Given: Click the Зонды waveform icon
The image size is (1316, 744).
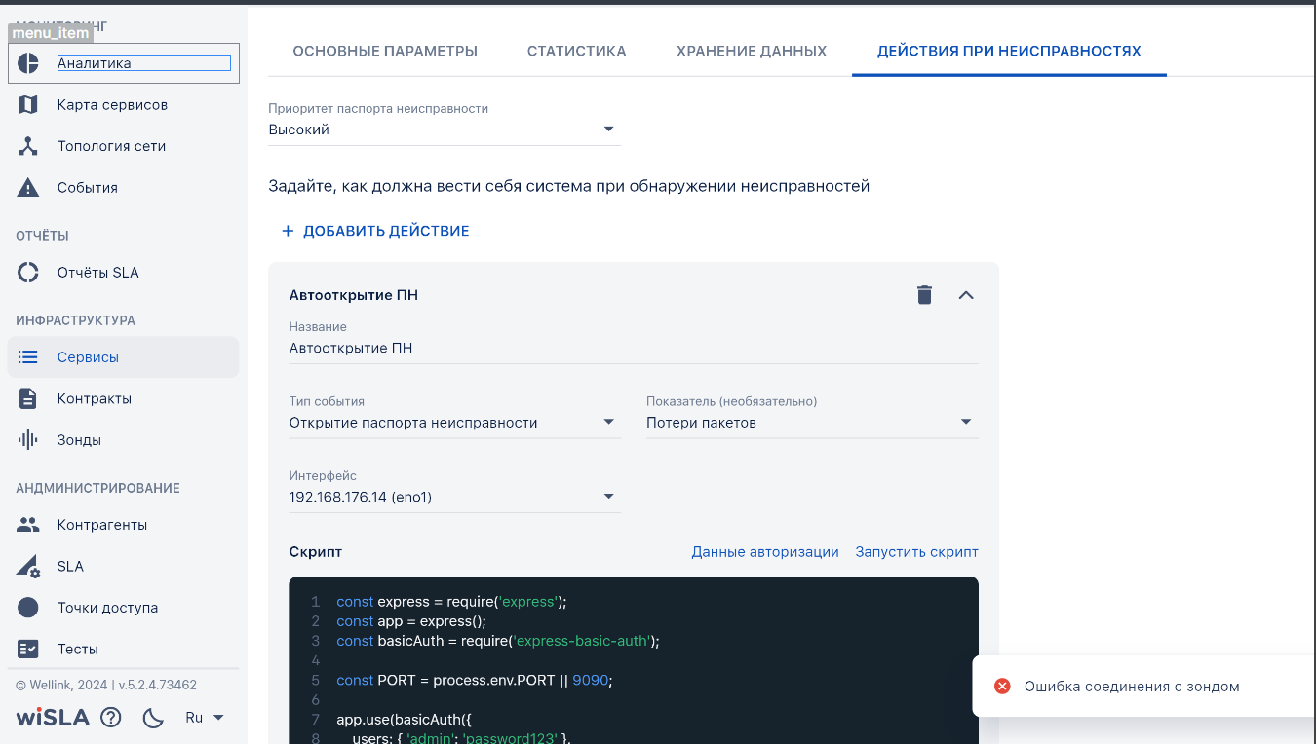Looking at the screenshot, I should (28, 440).
